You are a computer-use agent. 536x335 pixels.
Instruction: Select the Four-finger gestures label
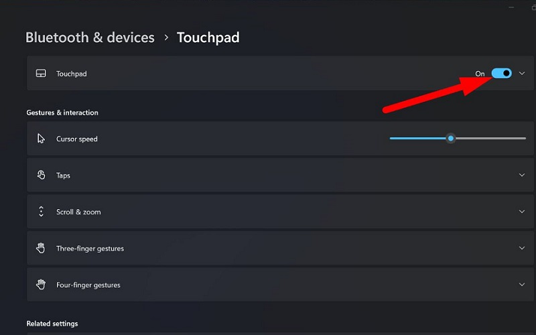click(x=88, y=285)
